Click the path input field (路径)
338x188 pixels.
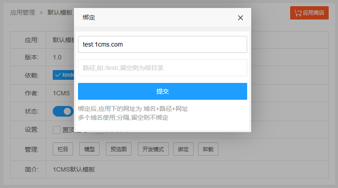162,68
